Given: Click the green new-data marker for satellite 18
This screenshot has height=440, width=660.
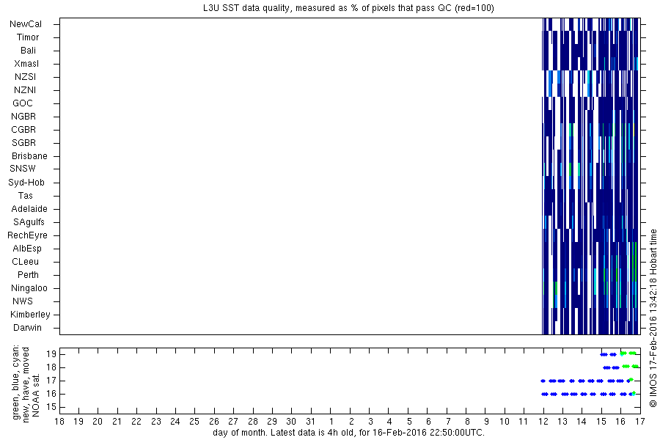Looking at the screenshot, I should point(630,367).
